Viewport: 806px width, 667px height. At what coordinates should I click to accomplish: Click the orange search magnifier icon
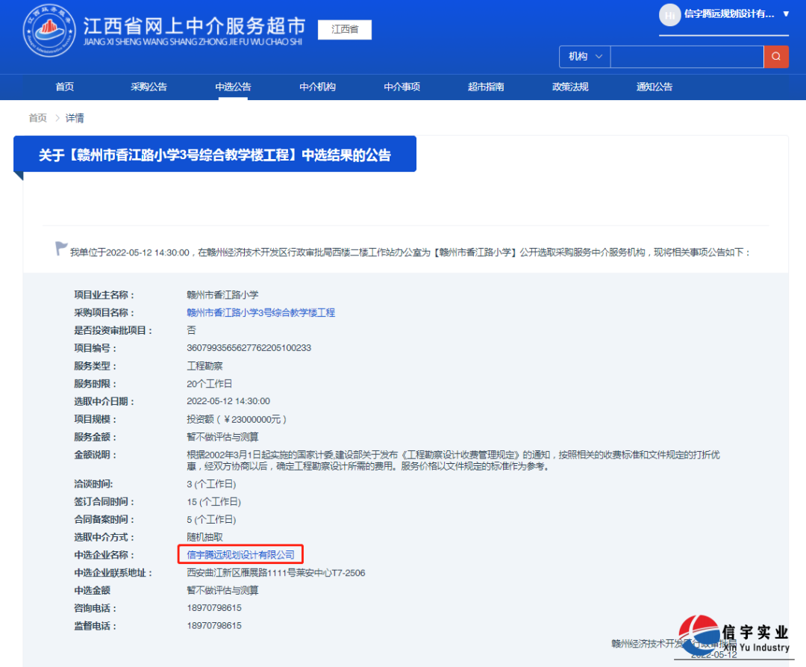pos(776,56)
